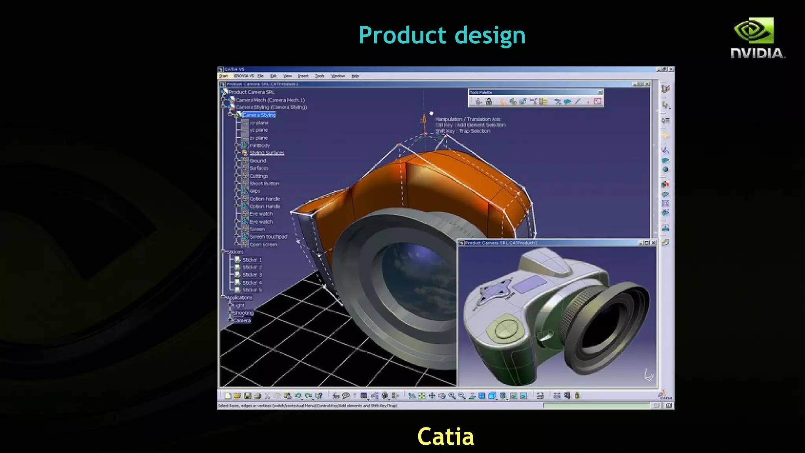Screen dimensions: 805x453
Task: Click the Redo arrow icon
Action: (308, 396)
